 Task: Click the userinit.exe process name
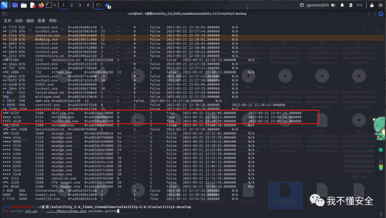(x=48, y=105)
